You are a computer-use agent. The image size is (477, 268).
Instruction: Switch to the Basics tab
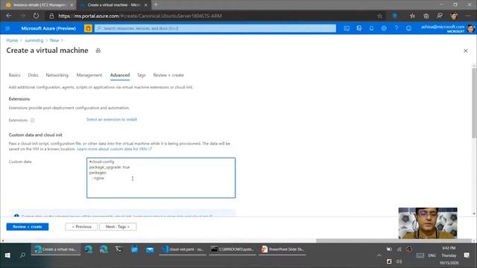click(x=15, y=75)
